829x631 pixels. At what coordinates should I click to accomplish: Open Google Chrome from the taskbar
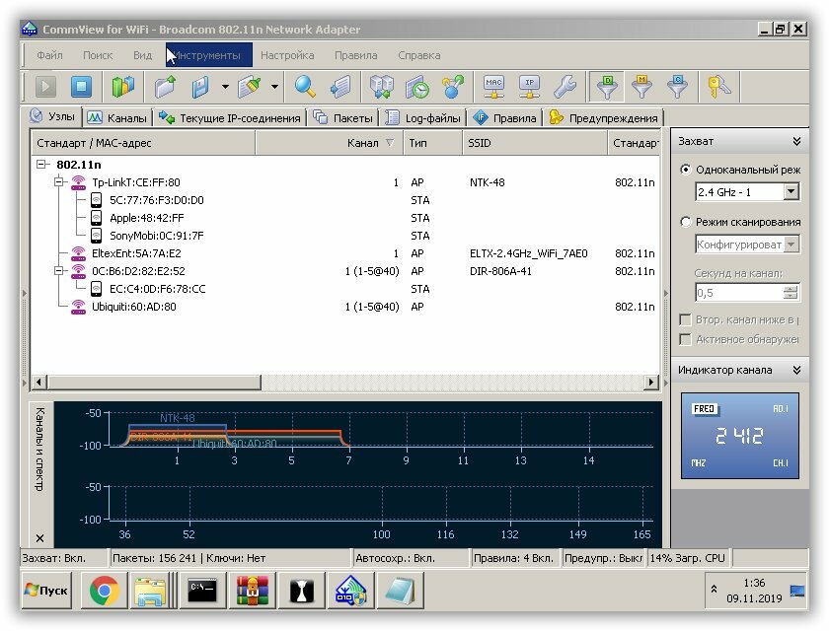pyautogui.click(x=104, y=592)
